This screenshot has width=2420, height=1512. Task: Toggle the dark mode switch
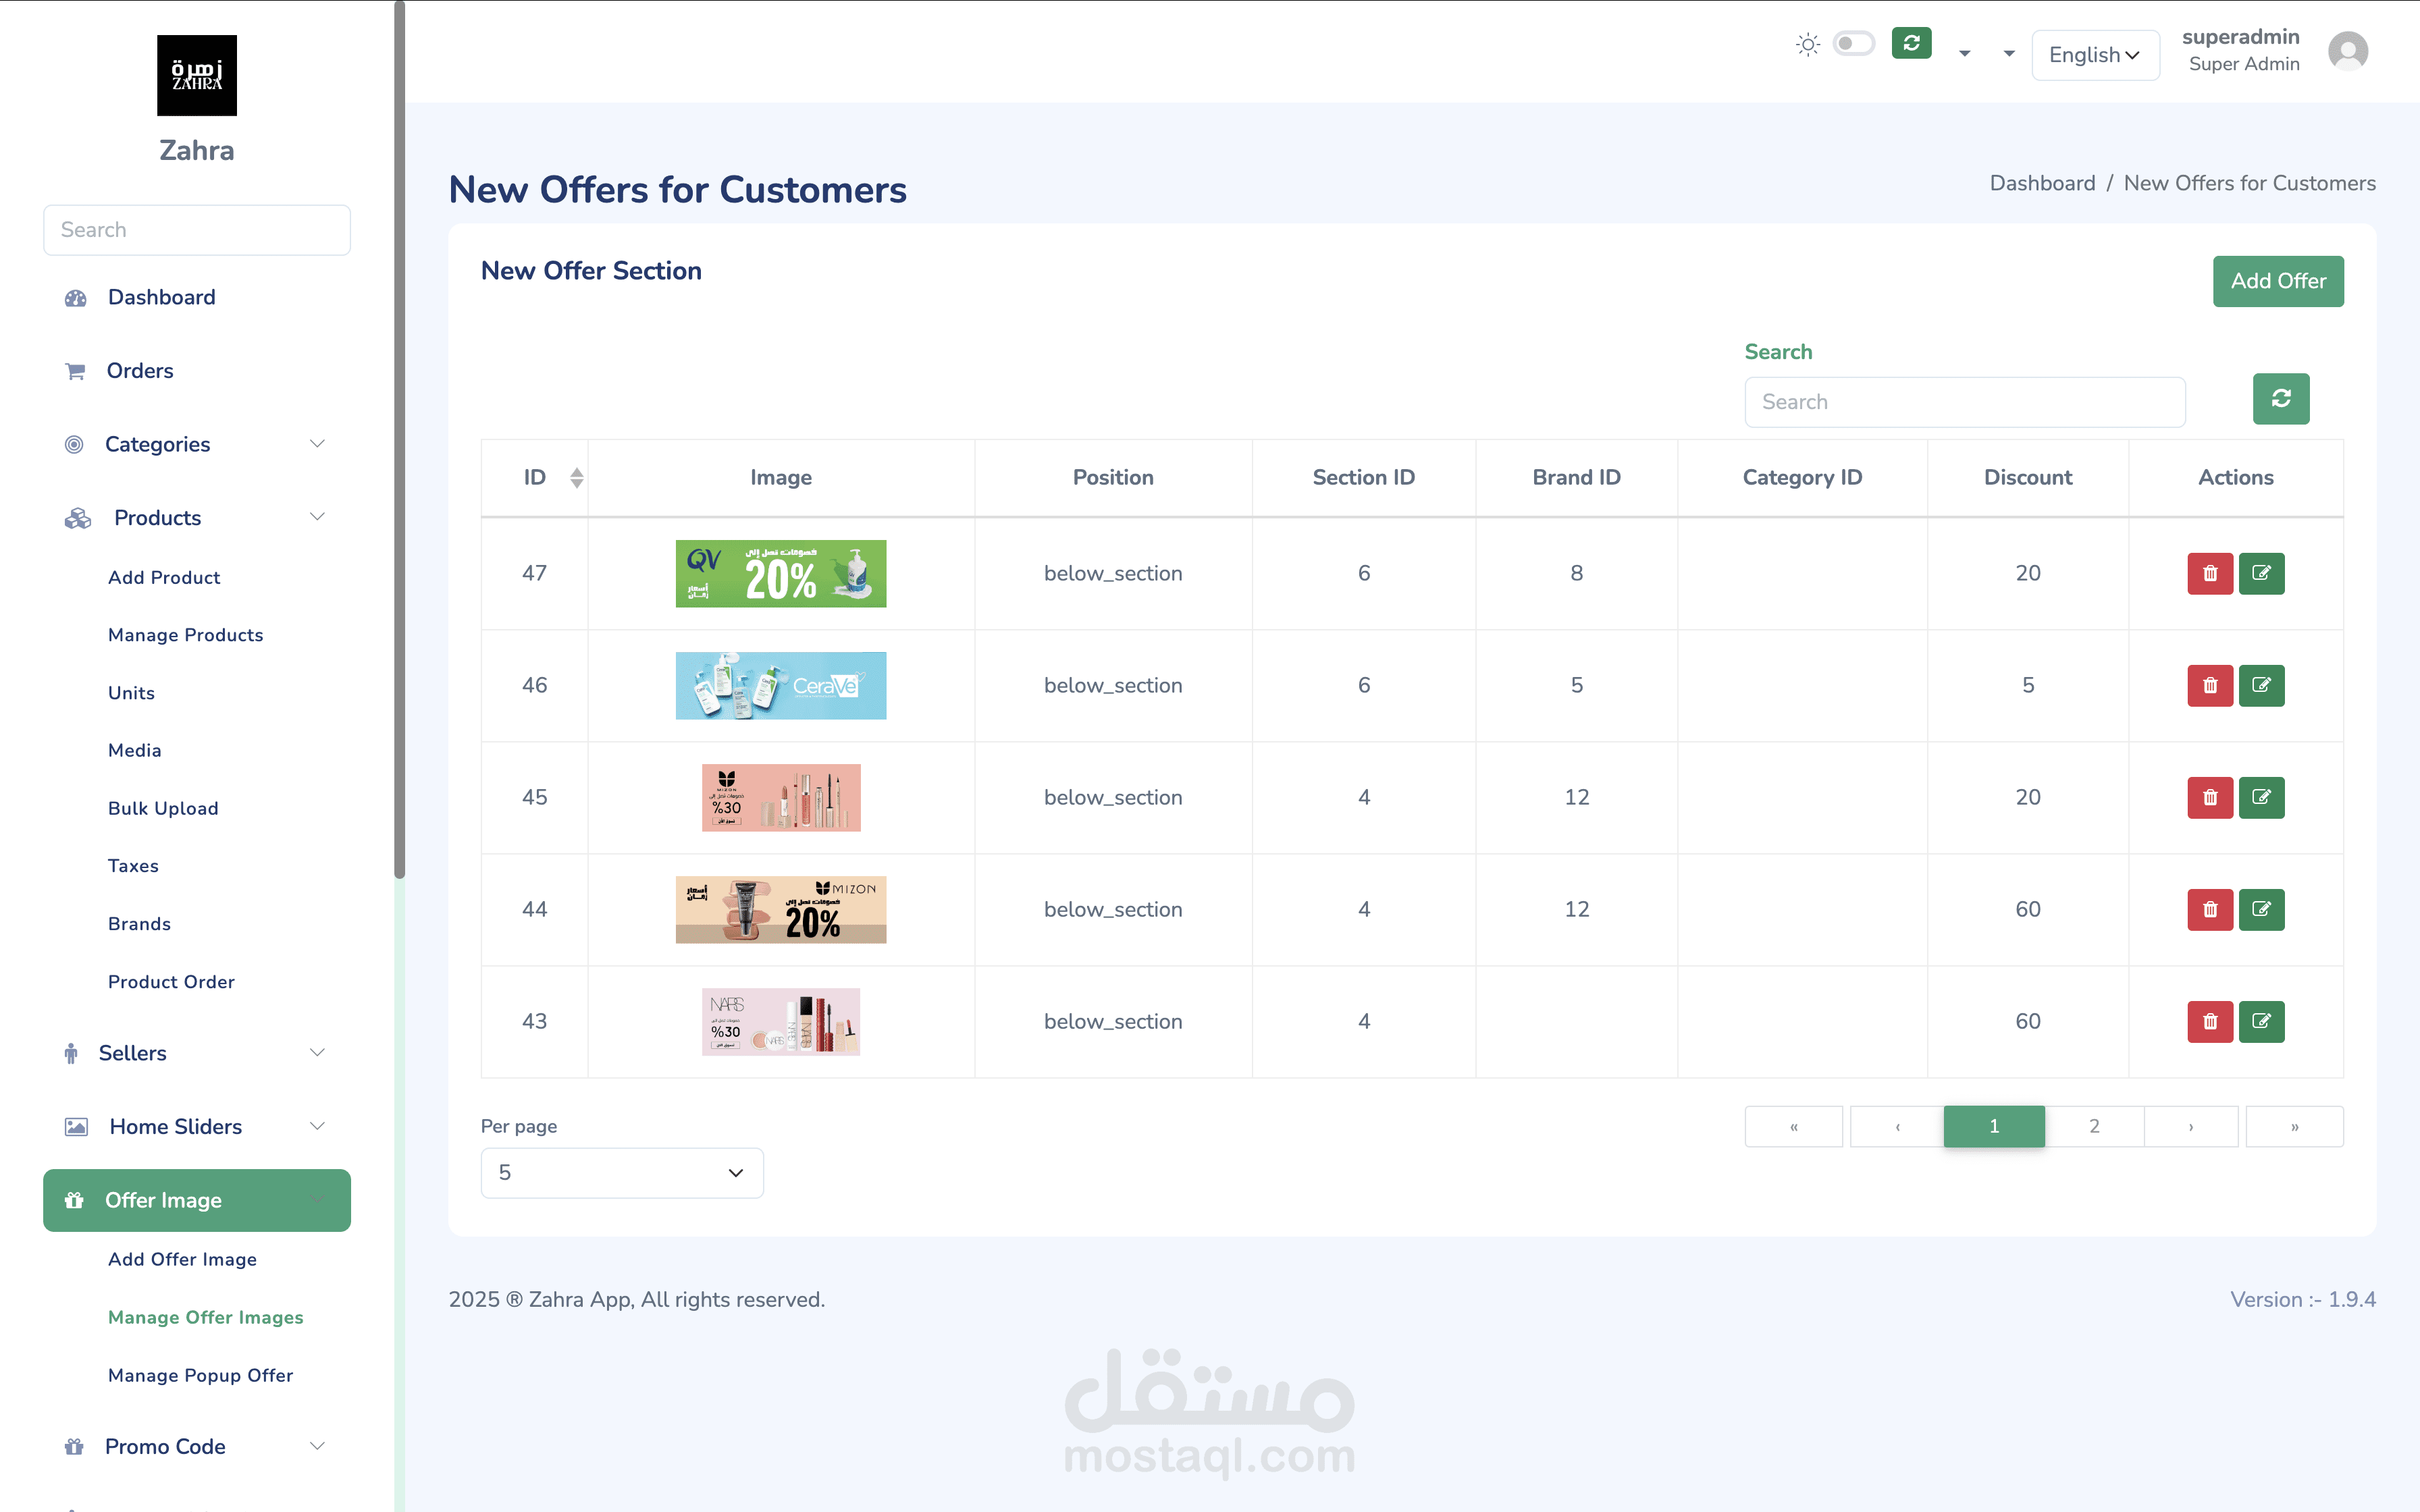(1853, 44)
